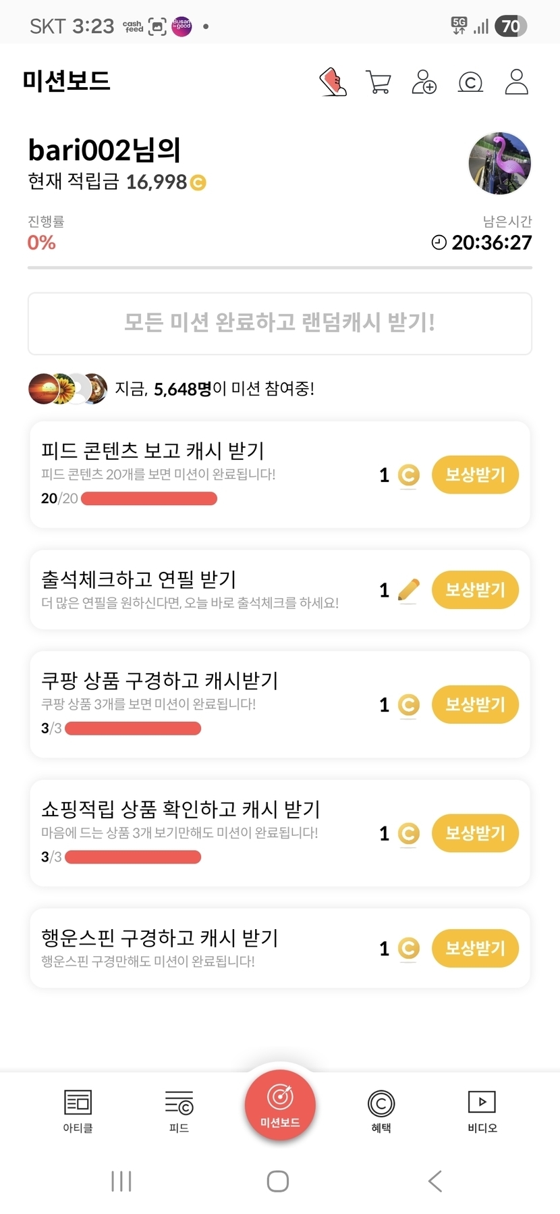Viewport: 560px width, 1214px height.
Task: Tap the participants avatar cluster
Action: click(67, 389)
